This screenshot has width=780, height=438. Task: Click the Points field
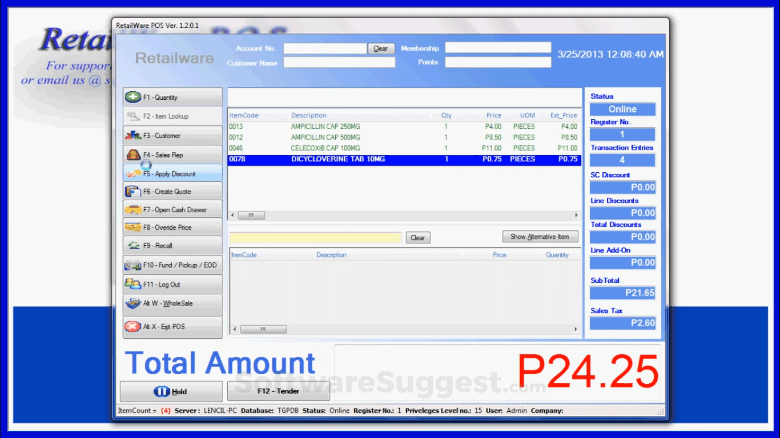[498, 62]
